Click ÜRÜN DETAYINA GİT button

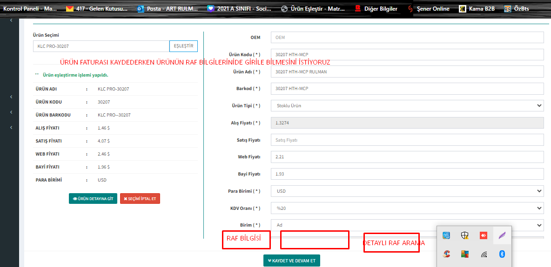(93, 199)
